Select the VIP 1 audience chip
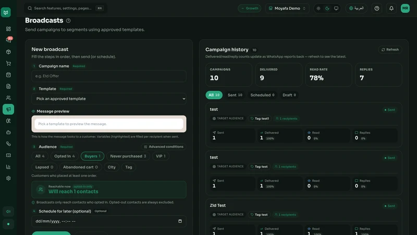This screenshot has height=235, width=417. point(161,156)
